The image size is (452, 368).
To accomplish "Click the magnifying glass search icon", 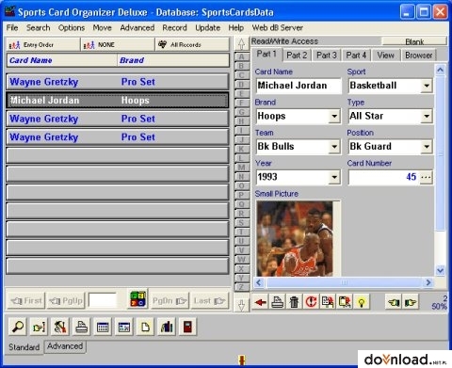I will 18,327.
